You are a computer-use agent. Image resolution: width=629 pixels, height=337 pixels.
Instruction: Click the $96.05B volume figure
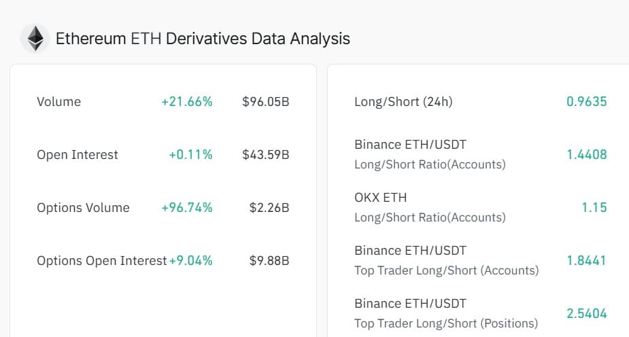coord(266,102)
